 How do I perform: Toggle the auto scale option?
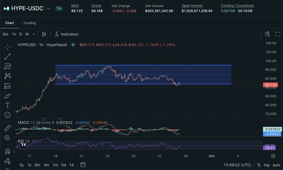tap(276, 165)
